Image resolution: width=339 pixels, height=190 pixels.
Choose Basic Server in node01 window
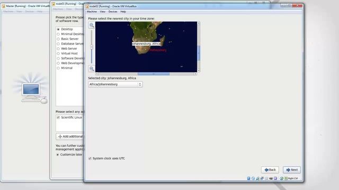tap(58, 39)
